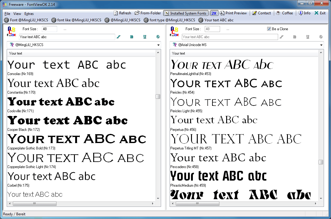This screenshot has height=219, width=331.
Task: Uncheck the Be a Clone checkbox
Action: pos(269,29)
